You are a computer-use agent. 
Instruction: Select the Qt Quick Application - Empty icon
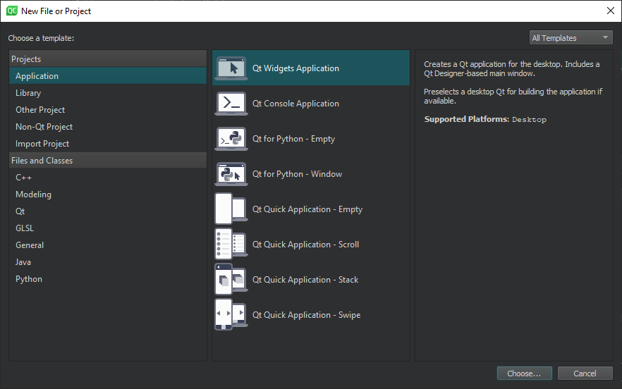231,209
